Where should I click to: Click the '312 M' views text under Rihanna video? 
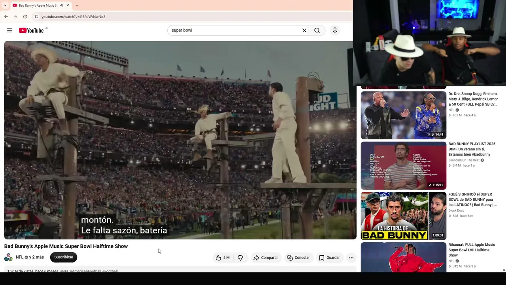pos(457,266)
